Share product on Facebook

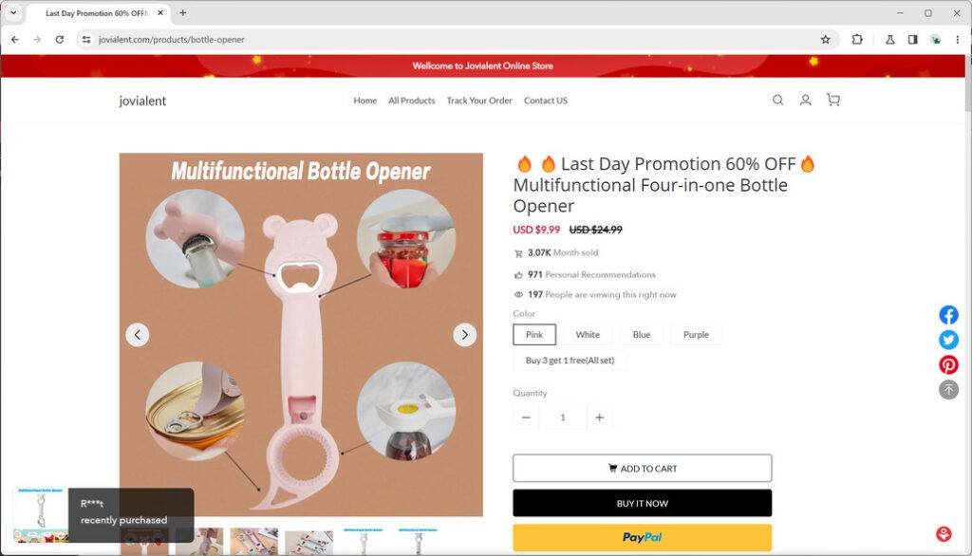948,315
